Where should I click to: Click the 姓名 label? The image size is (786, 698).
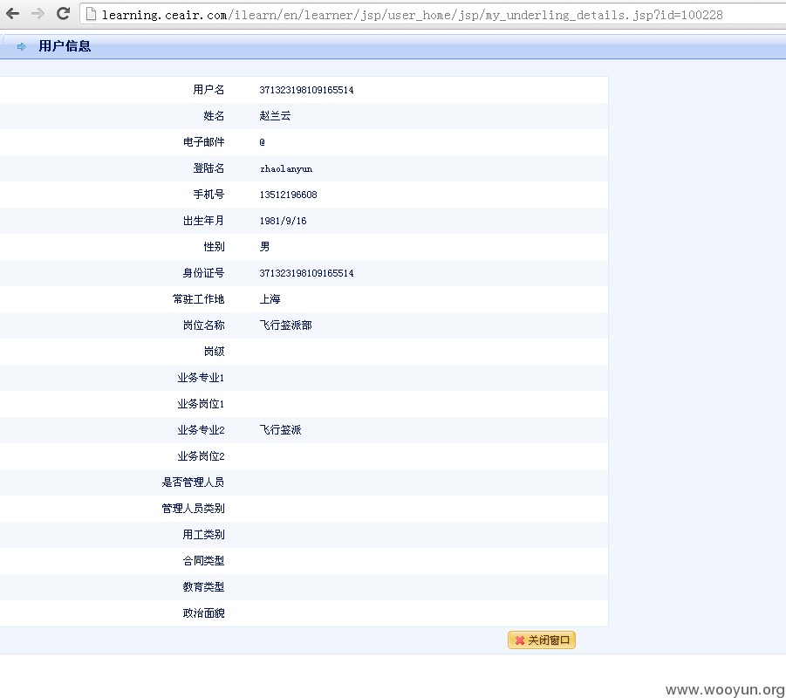pos(214,116)
